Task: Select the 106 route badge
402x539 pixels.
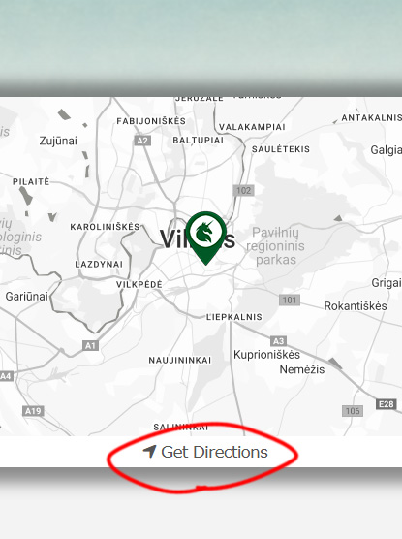Action: coord(353,411)
